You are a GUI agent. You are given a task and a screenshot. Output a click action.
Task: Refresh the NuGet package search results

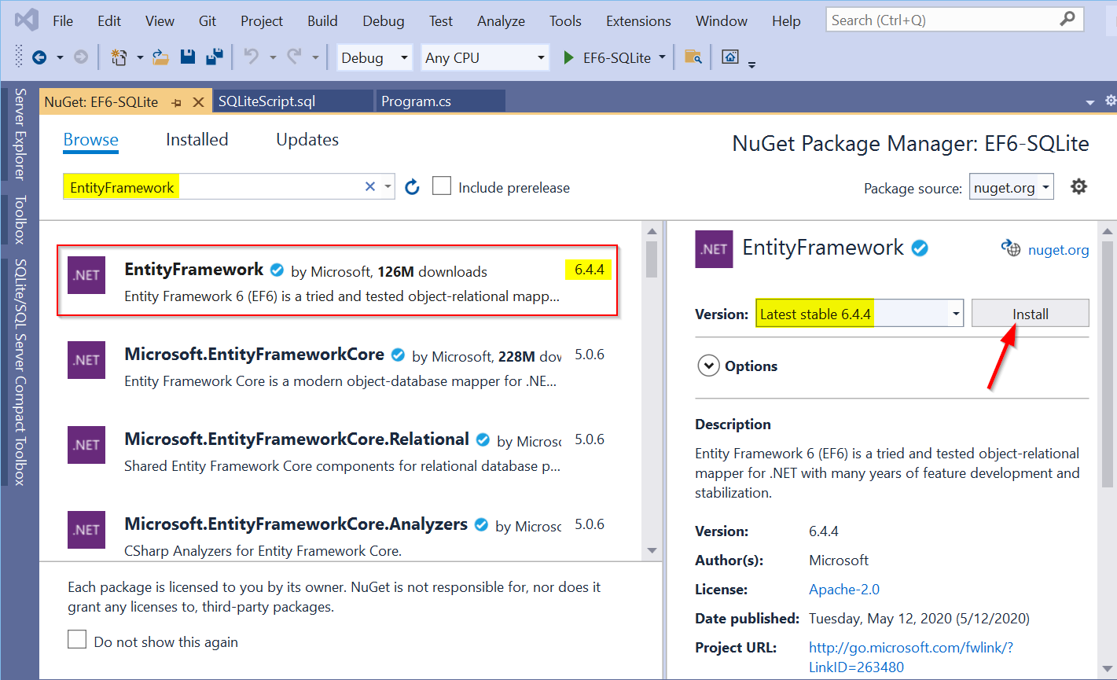[x=412, y=186]
